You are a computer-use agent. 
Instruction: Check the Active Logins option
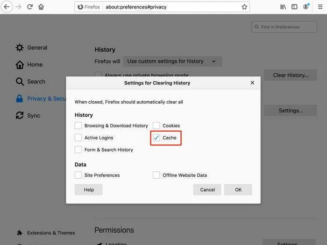pyautogui.click(x=78, y=138)
